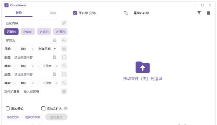Image resolution: width=217 pixels, height=125 pixels.
Task: Decrease the 日期 digits with minus
Action: click(x=15, y=49)
